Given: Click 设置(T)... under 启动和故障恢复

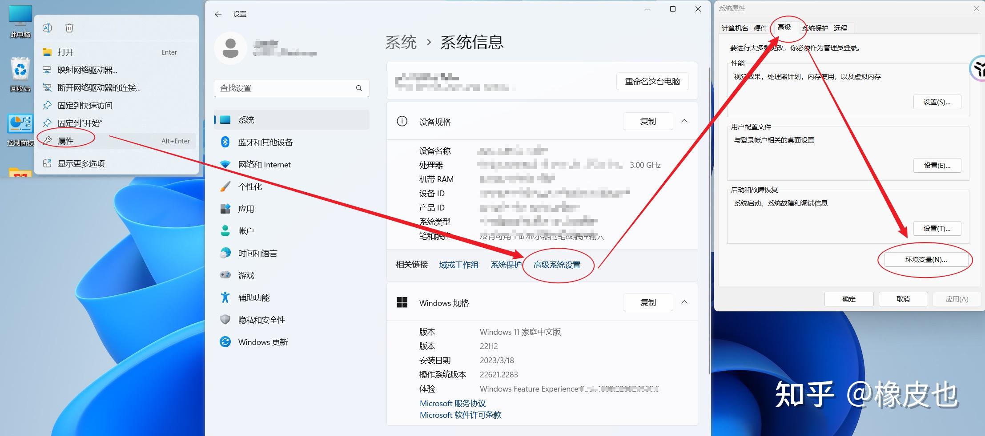Looking at the screenshot, I should [937, 228].
